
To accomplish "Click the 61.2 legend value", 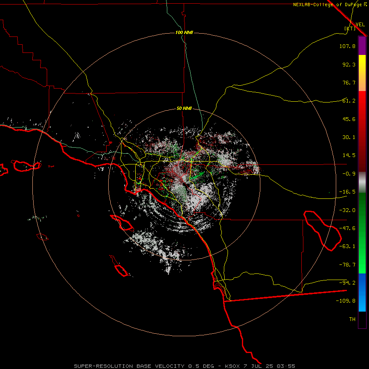I will (349, 101).
